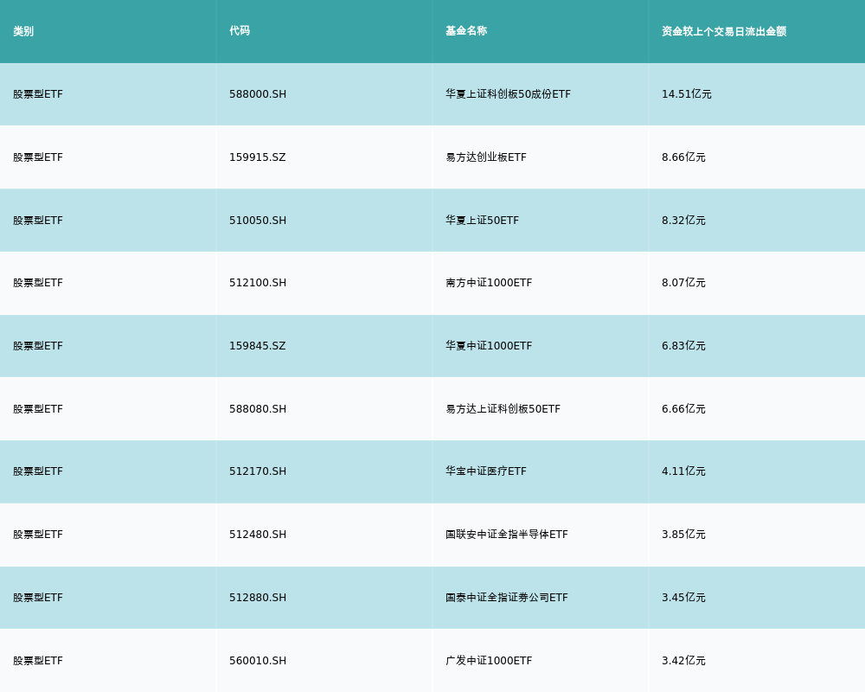Select fund name 华夏中证1000ETF
Screen dimensions: 865x692
[489, 346]
